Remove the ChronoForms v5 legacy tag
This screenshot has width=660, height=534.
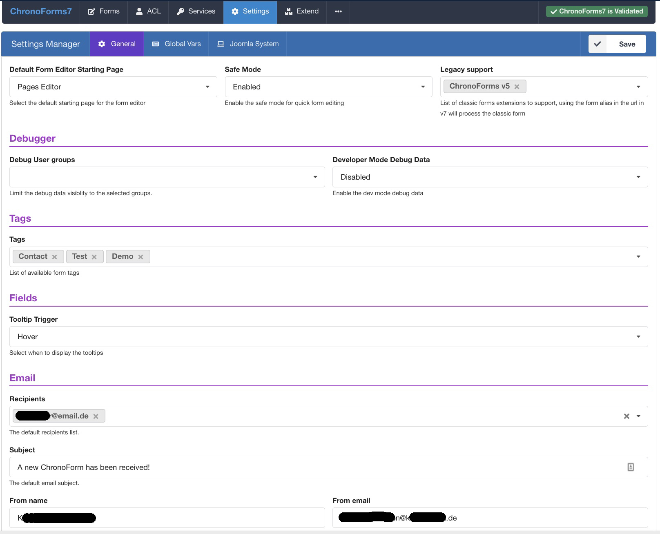[x=517, y=87]
